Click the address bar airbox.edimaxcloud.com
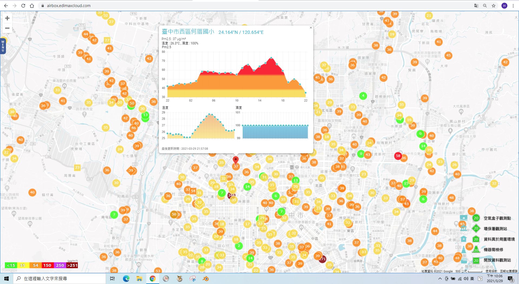This screenshot has height=284, width=519. pos(69,6)
